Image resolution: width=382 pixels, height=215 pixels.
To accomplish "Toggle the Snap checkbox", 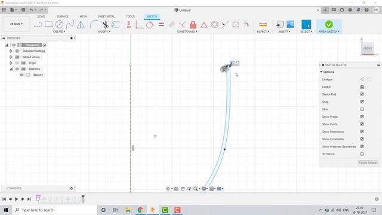I will coord(362,102).
